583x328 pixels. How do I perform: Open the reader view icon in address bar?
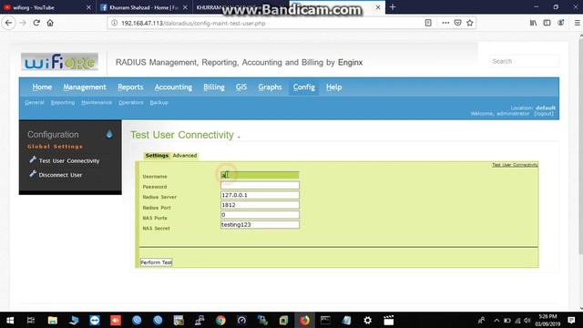(x=428, y=23)
